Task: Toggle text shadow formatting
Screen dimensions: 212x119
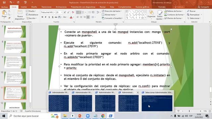Action: (x=52, y=17)
